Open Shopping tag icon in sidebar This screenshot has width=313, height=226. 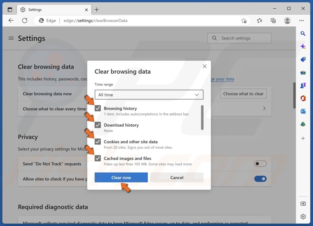pyautogui.click(x=303, y=59)
